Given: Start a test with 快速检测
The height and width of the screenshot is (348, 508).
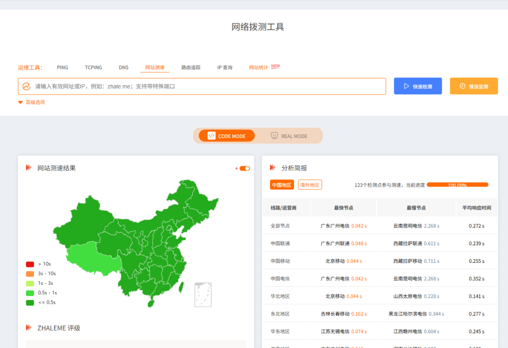Looking at the screenshot, I should (x=418, y=86).
